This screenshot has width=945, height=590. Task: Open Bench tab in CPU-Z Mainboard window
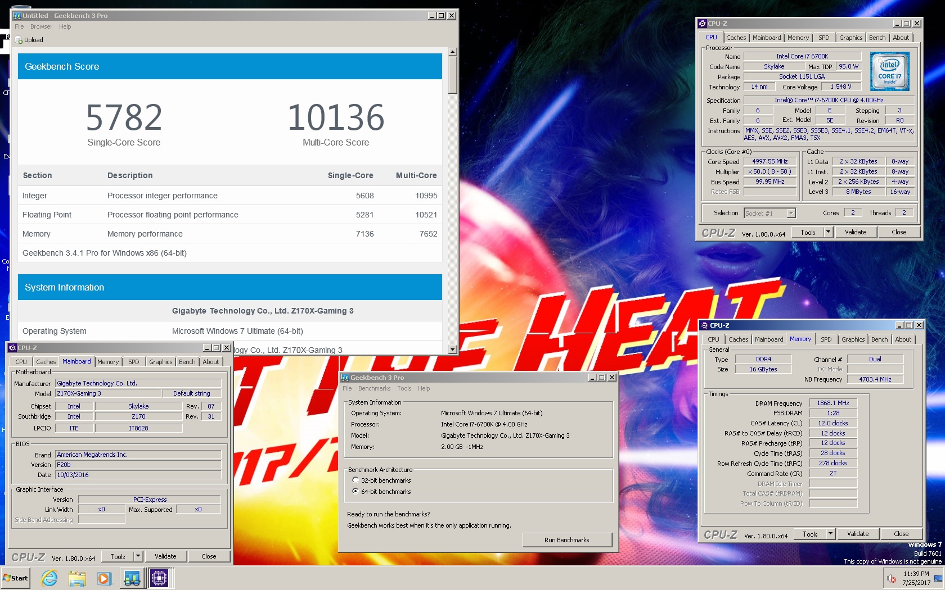coord(187,362)
